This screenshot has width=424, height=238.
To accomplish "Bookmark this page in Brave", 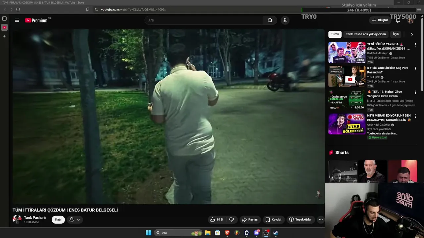I will pyautogui.click(x=87, y=10).
